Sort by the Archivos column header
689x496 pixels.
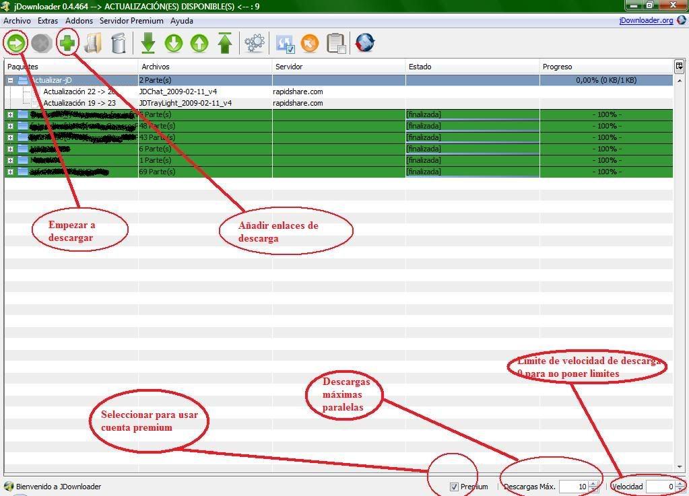coord(205,67)
